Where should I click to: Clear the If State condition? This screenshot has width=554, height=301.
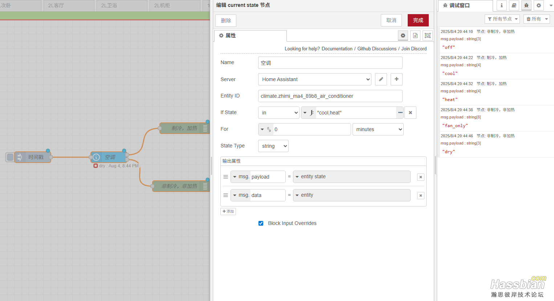coord(410,113)
